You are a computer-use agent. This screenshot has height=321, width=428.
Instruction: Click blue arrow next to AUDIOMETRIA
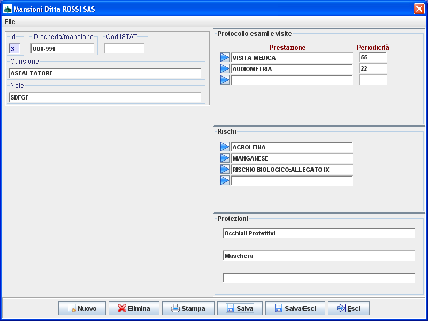click(225, 69)
